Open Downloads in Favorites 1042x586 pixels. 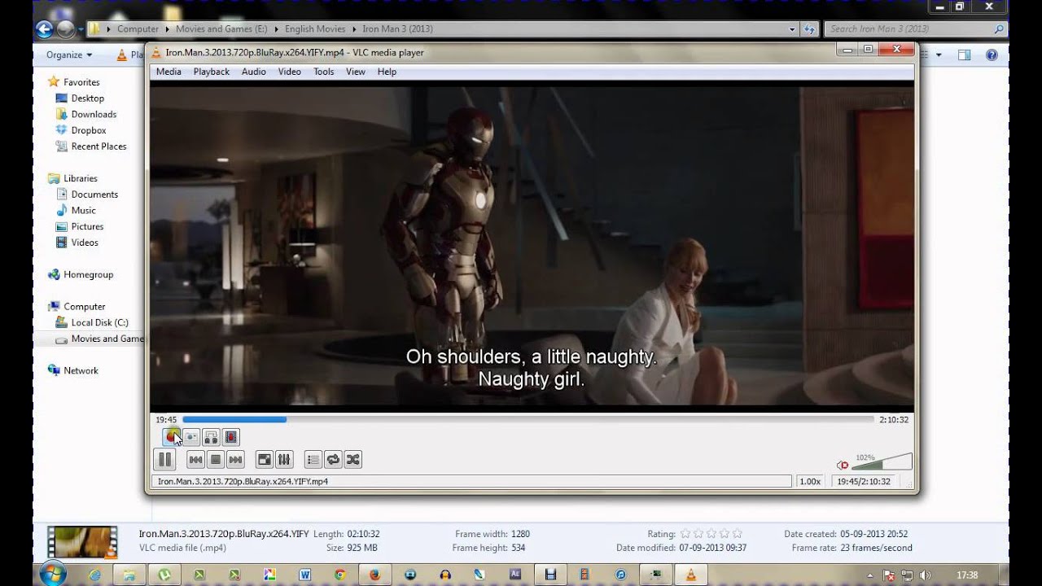point(85,115)
